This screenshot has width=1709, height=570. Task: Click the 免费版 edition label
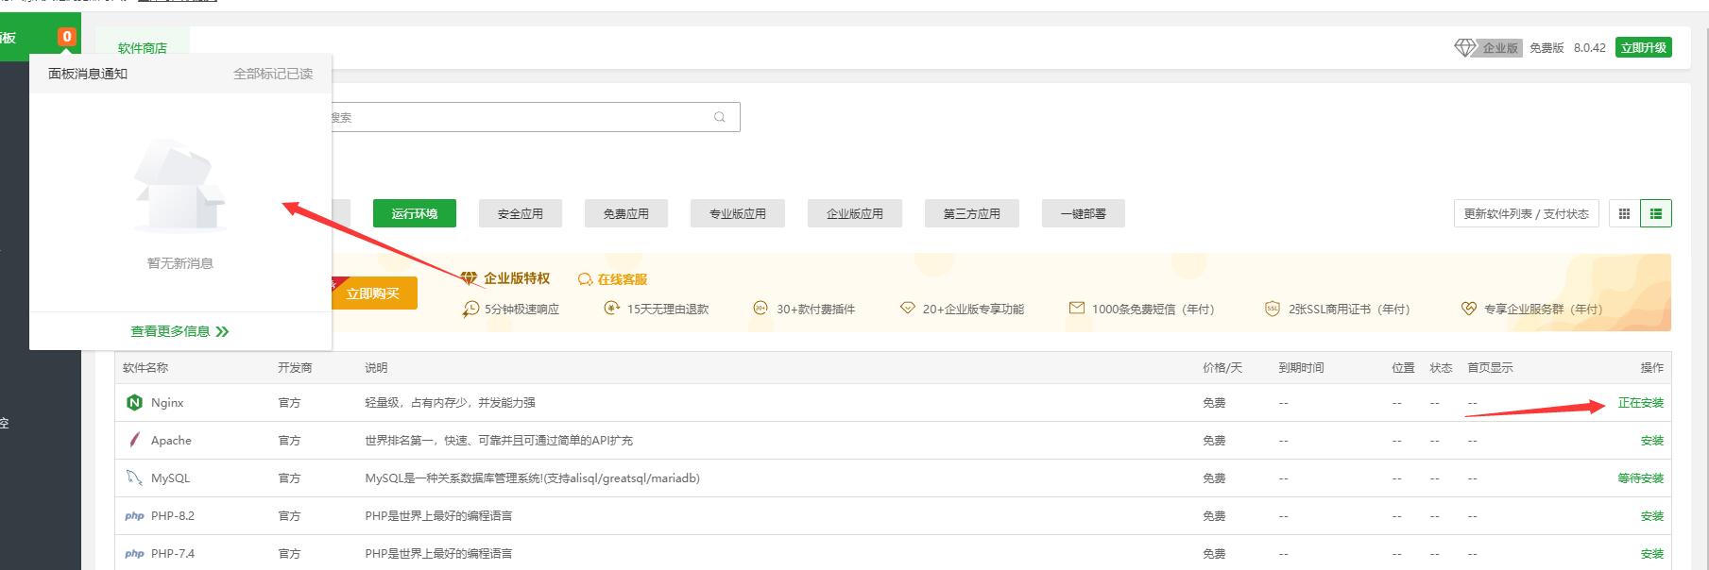pyautogui.click(x=1547, y=48)
